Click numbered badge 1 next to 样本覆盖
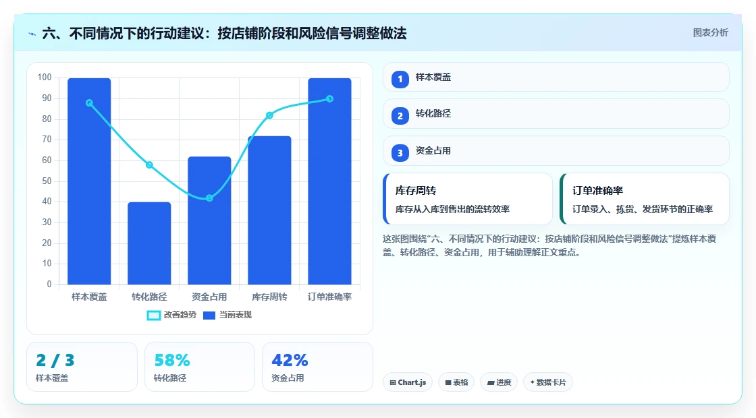 400,79
